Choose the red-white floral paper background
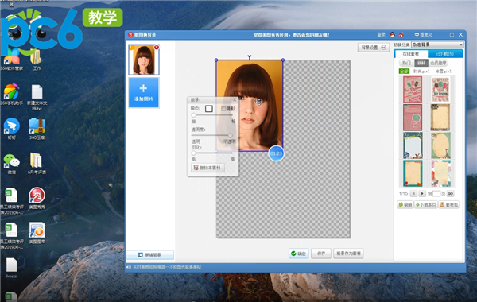The image size is (477, 302). pos(440,173)
